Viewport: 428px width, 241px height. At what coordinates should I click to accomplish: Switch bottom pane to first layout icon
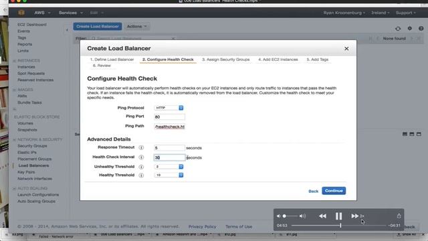[405, 134]
